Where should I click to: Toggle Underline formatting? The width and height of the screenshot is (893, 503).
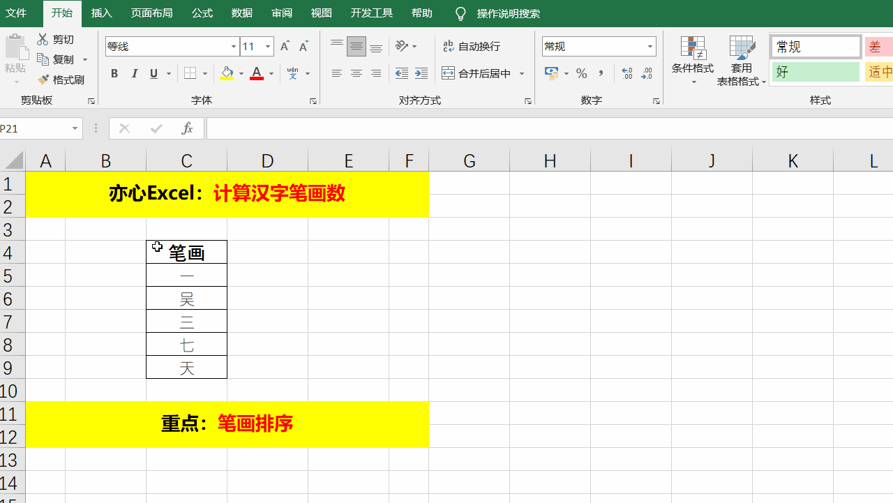(153, 74)
